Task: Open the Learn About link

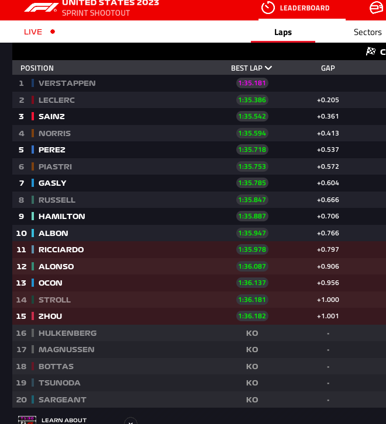Action: pos(64,420)
